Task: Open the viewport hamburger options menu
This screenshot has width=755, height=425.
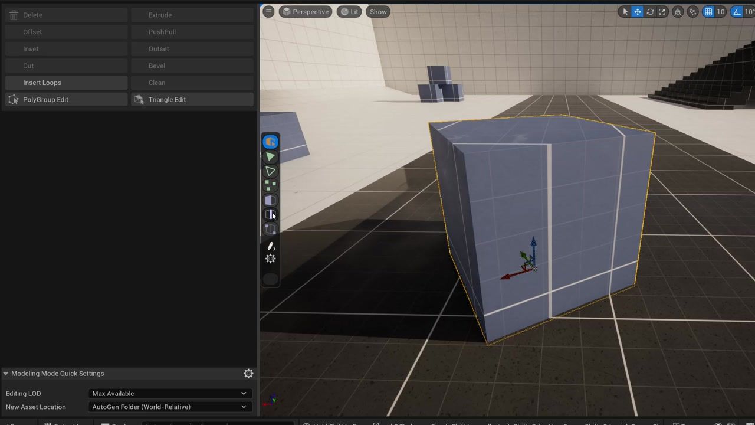Action: pyautogui.click(x=268, y=12)
